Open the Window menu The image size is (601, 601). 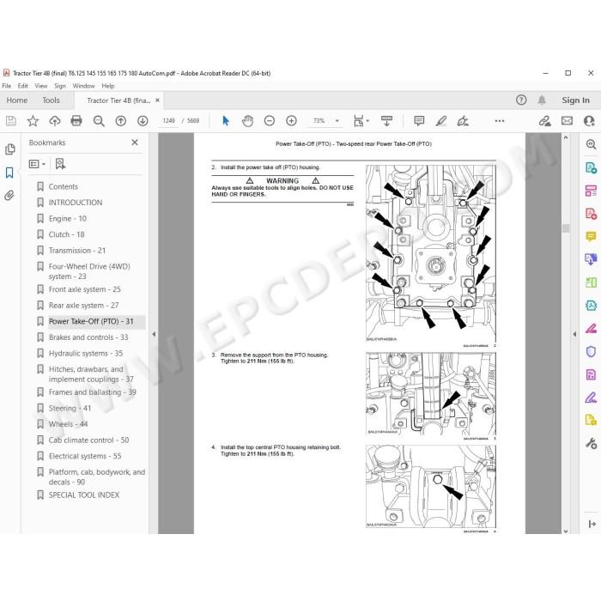tap(83, 86)
